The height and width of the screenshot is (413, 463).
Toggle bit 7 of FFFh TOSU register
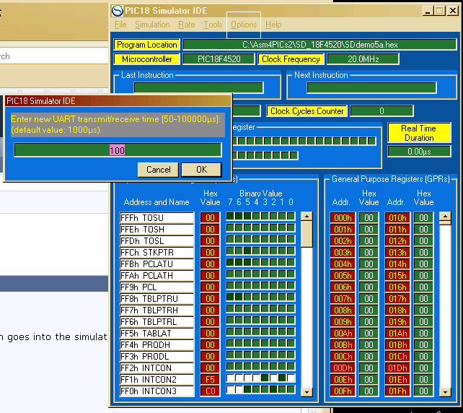(x=230, y=216)
